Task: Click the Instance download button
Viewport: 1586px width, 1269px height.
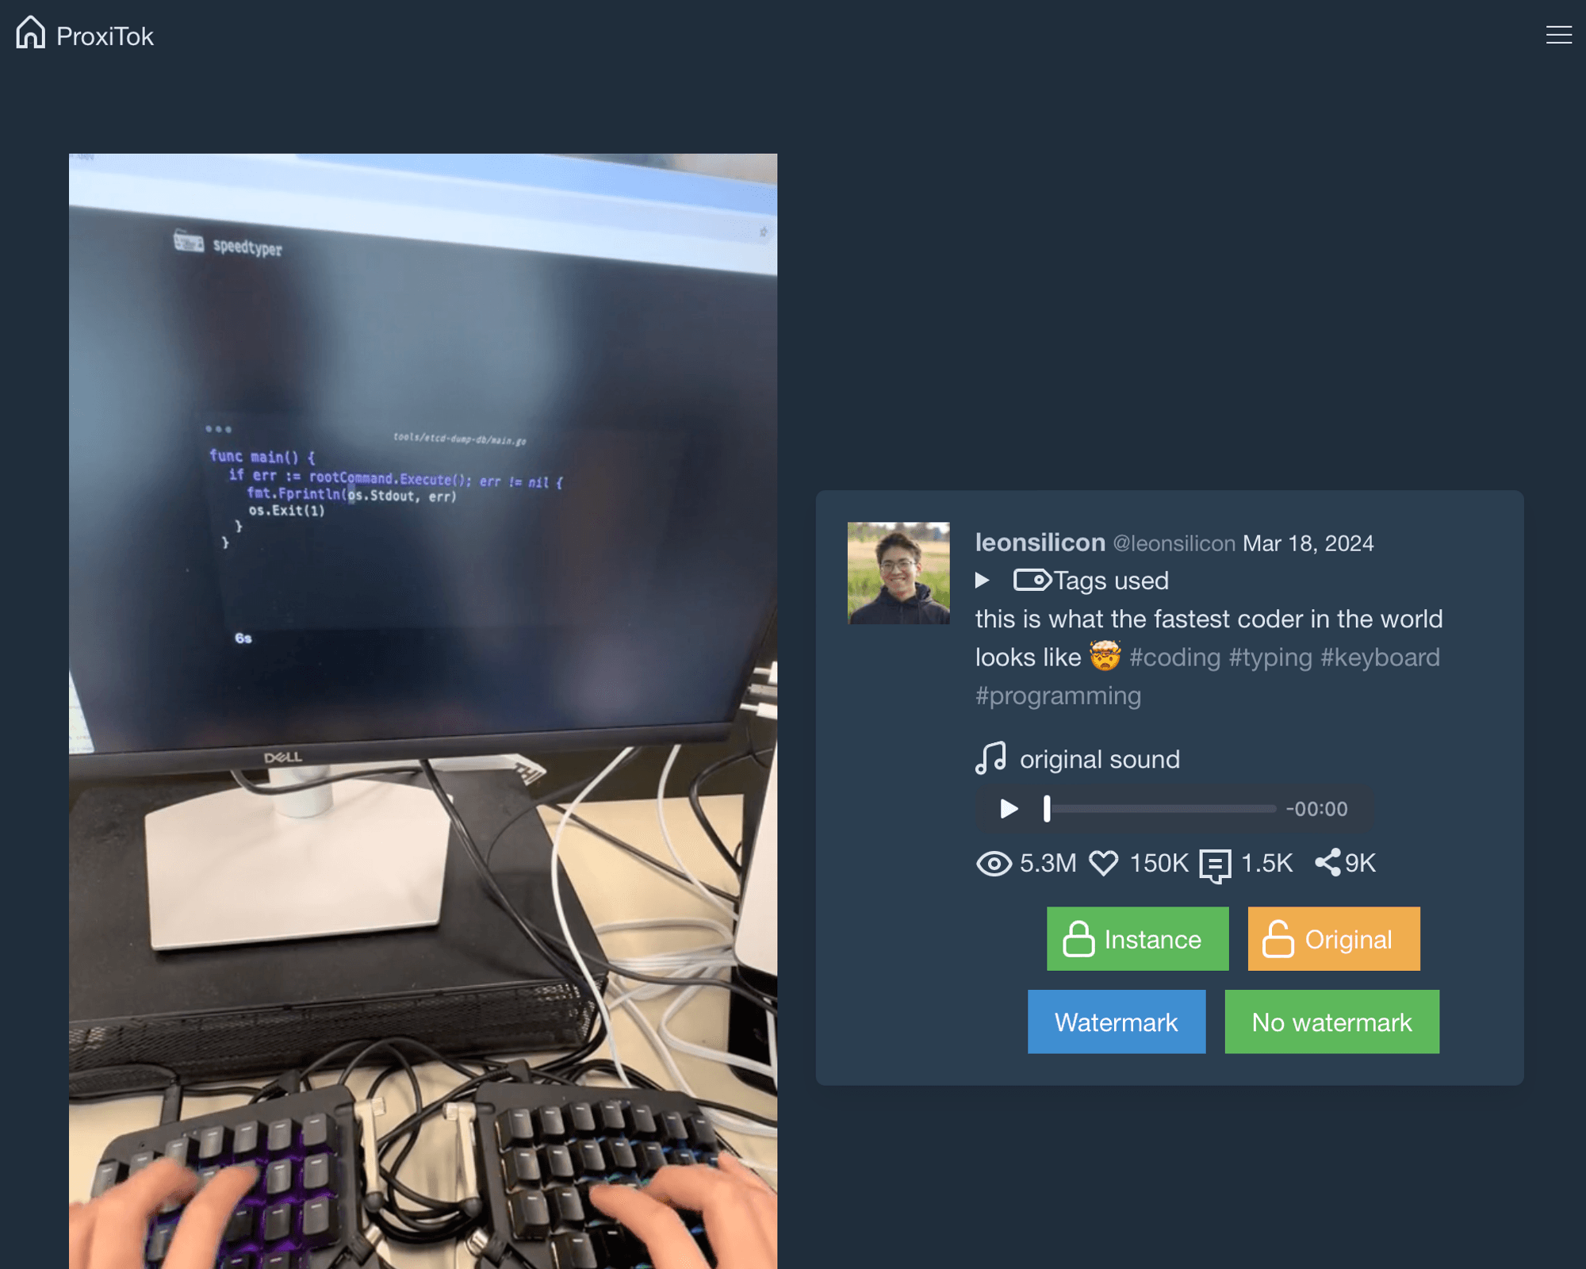Action: [x=1136, y=937]
